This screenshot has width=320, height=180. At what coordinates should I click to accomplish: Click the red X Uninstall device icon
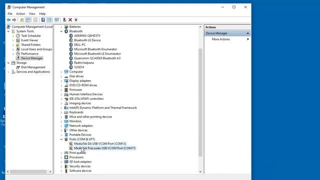click(70, 20)
